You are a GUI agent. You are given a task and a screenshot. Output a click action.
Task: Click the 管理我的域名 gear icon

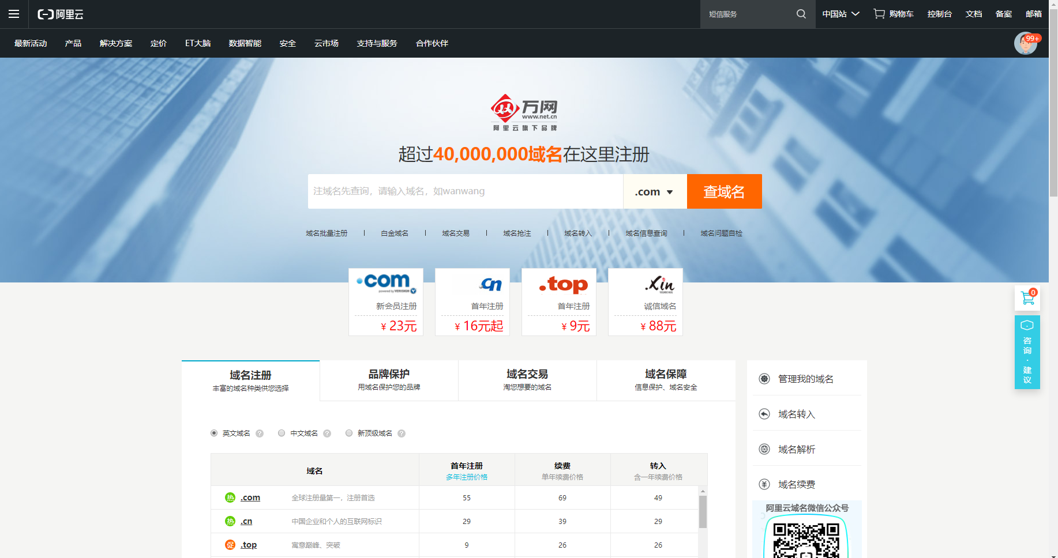764,379
